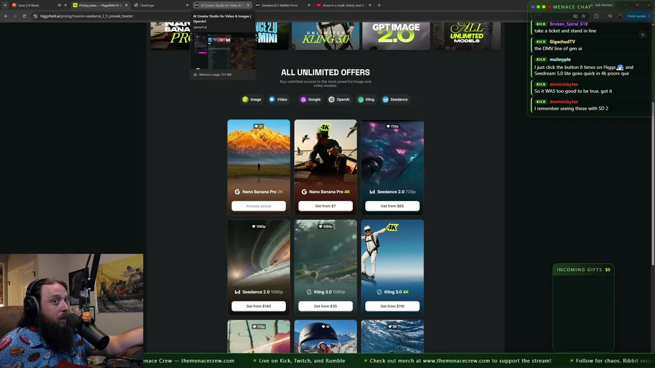
Task: Click Get from $140 for Seedance 2.0 1080p
Action: 258,306
